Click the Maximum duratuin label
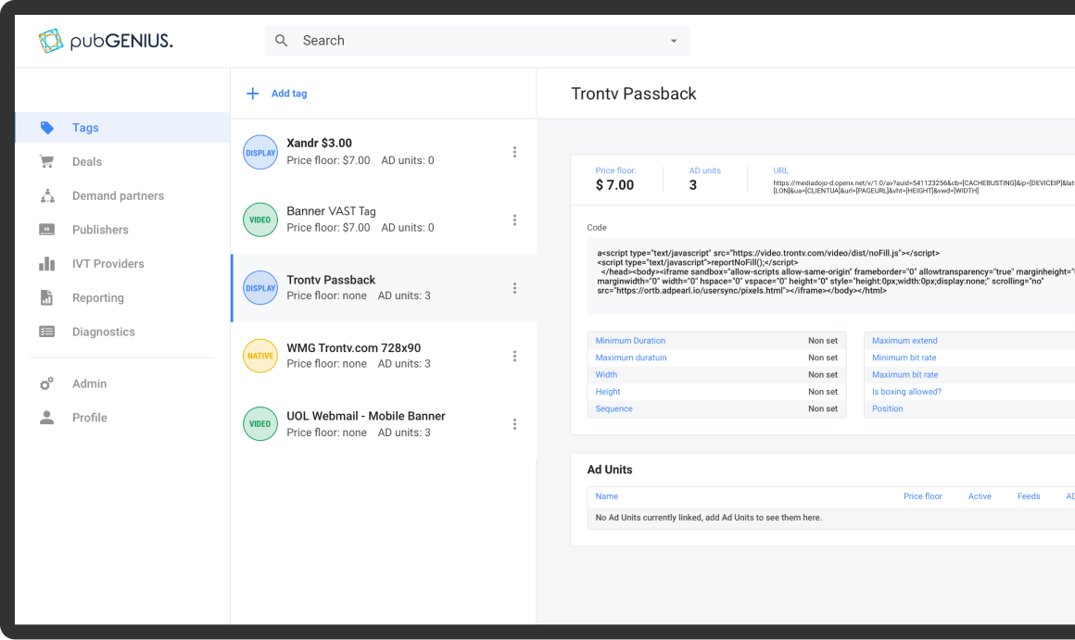 point(631,358)
